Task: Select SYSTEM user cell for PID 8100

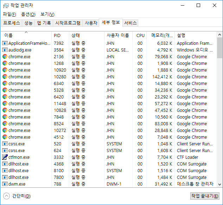Action: (x=114, y=171)
